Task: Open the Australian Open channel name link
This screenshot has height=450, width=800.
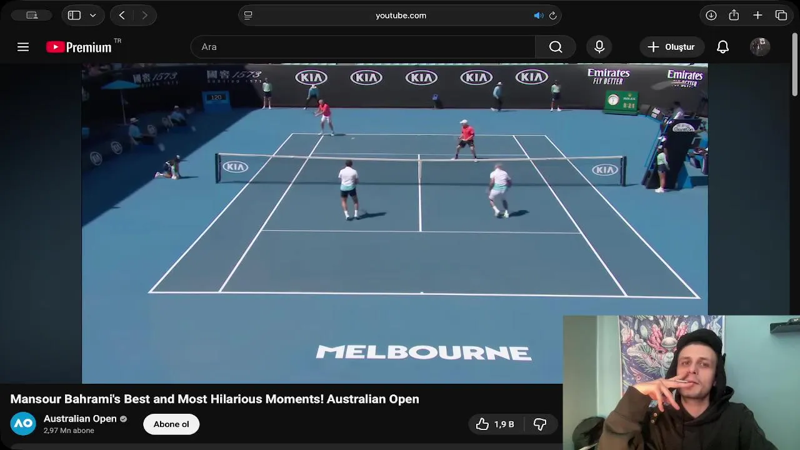Action: click(80, 419)
